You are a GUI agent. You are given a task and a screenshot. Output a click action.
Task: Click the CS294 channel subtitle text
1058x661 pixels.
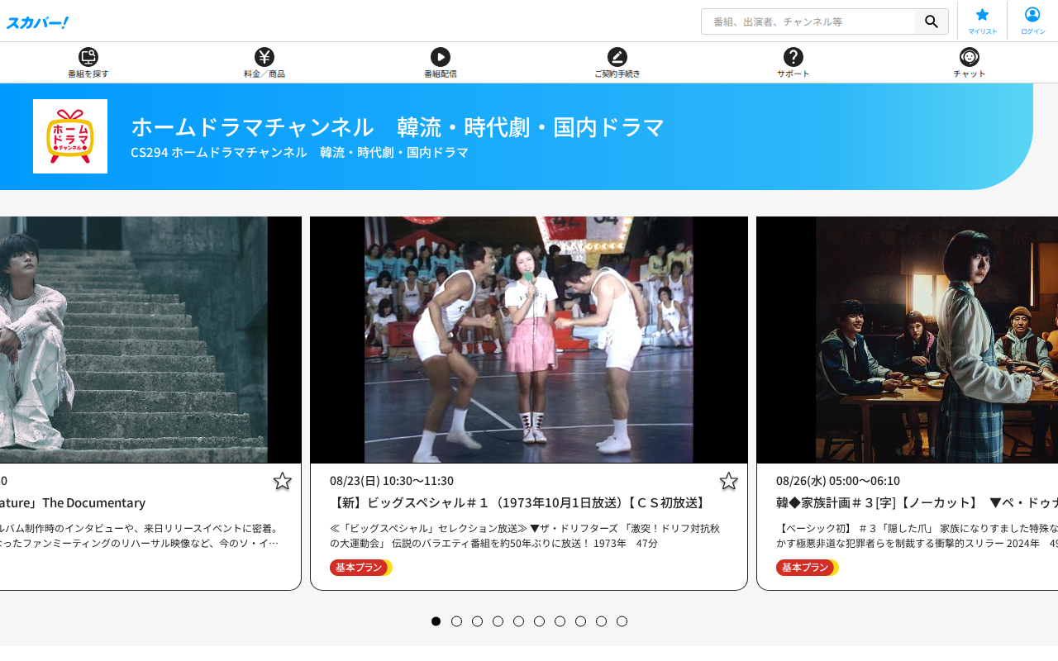click(299, 153)
